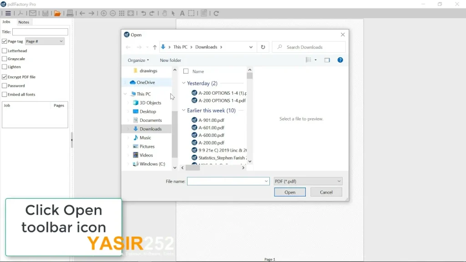Open the address bar history dropdown
Image resolution: width=466 pixels, height=262 pixels.
pos(251,47)
